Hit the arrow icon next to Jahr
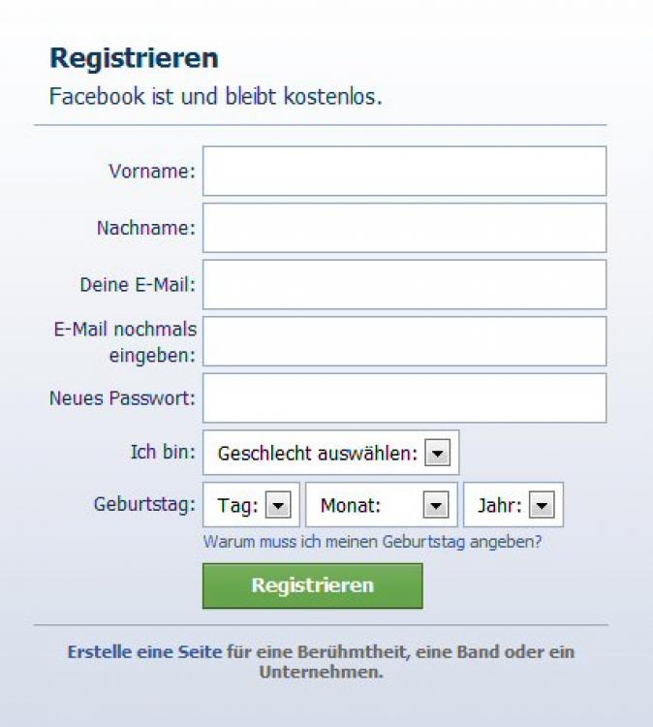The height and width of the screenshot is (727, 653). [542, 505]
